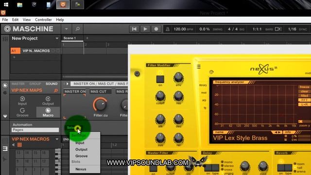Toggle the metronome
311x175 pixels.
tap(167, 29)
